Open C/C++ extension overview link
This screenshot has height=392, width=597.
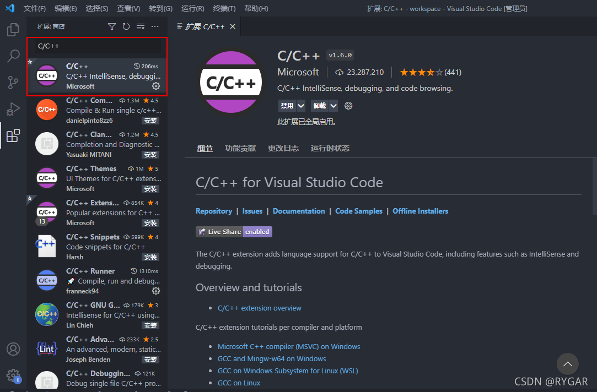pos(259,308)
